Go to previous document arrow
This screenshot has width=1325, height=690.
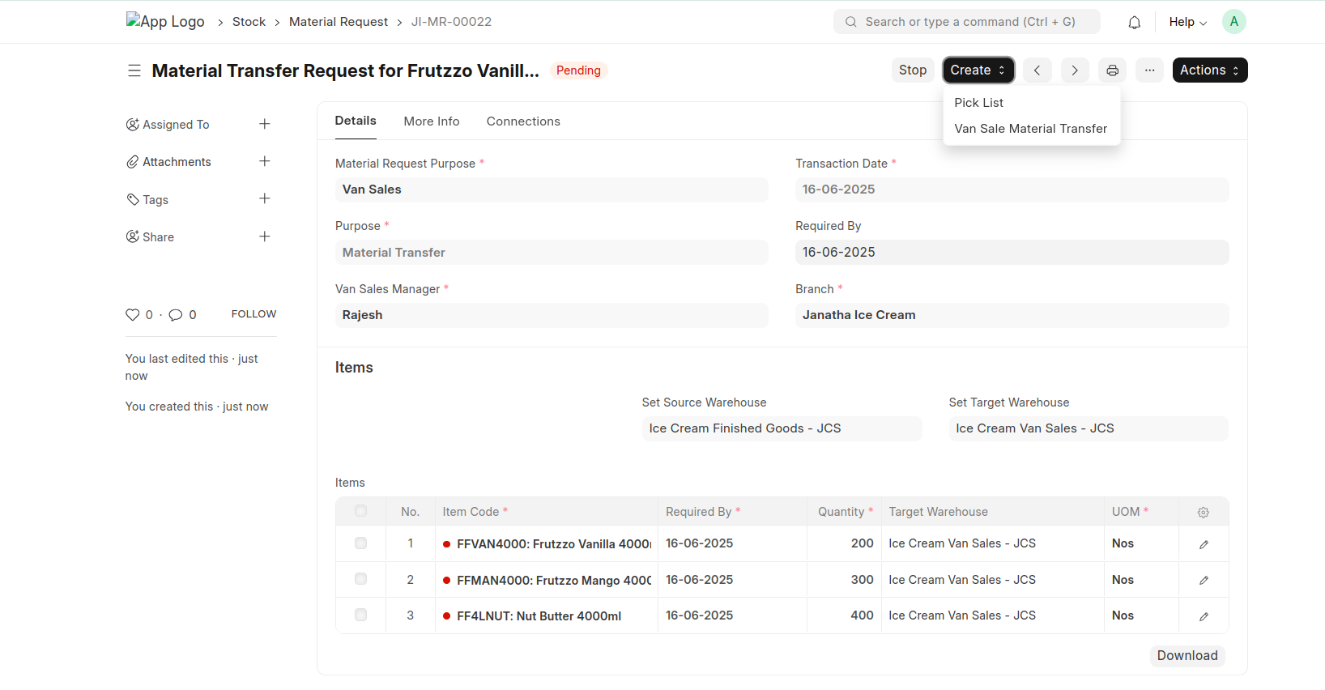(1037, 70)
